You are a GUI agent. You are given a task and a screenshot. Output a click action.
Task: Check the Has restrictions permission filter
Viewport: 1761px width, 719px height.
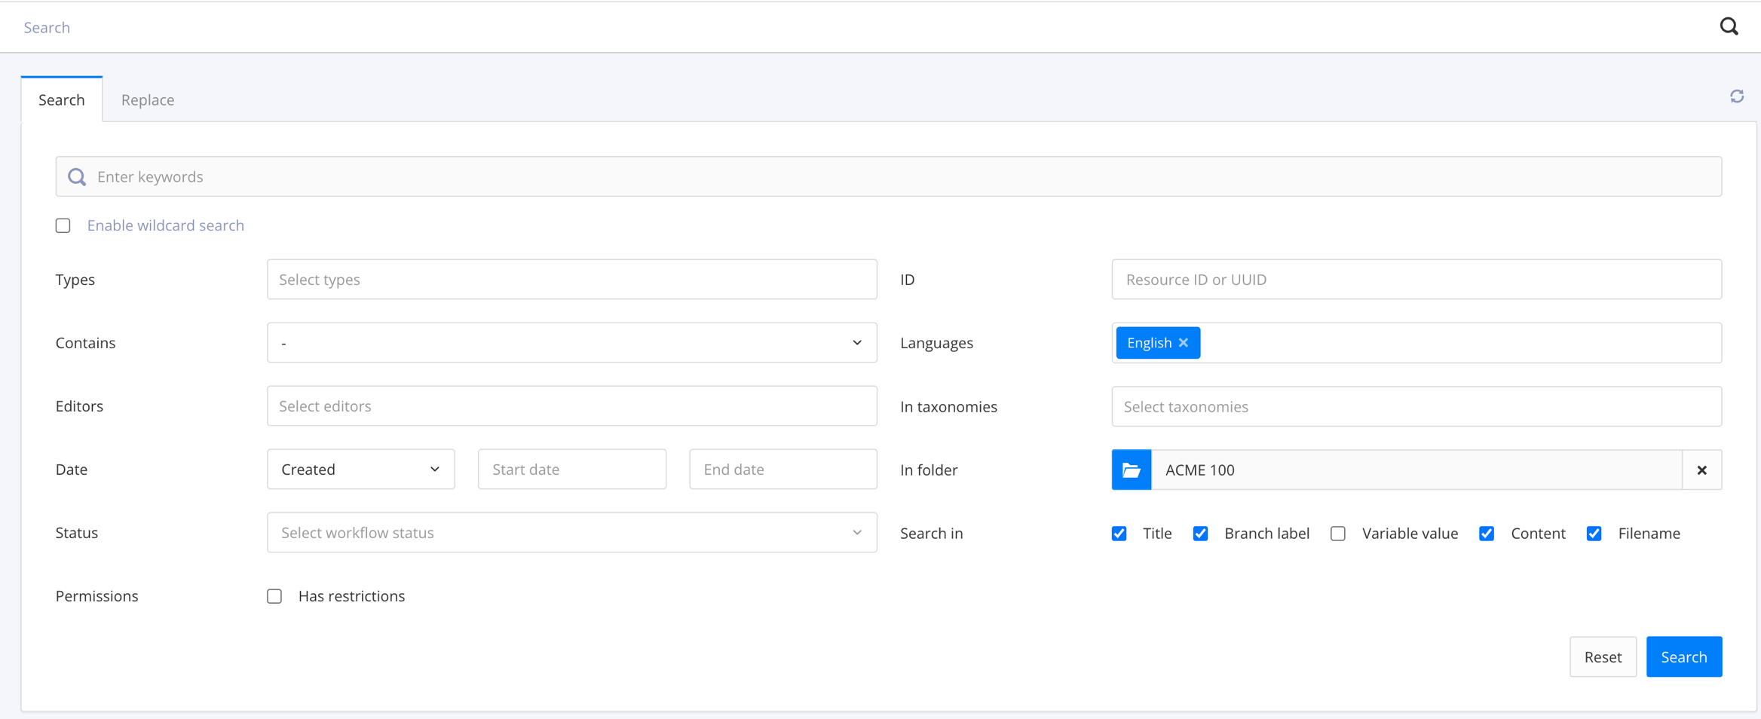point(274,595)
